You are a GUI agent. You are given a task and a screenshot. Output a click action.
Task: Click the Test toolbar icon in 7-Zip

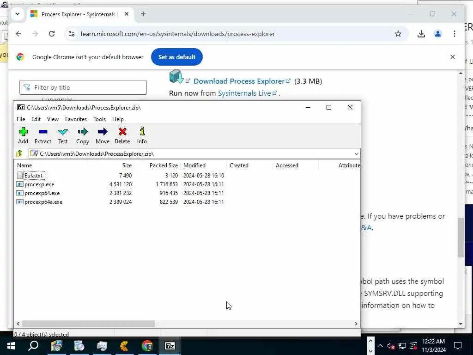tap(63, 135)
